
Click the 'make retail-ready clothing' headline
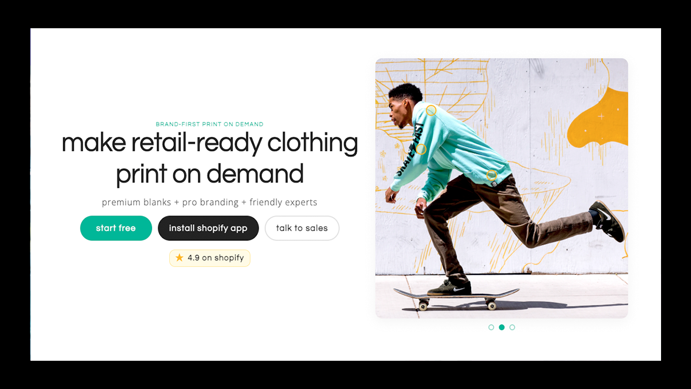tap(210, 143)
